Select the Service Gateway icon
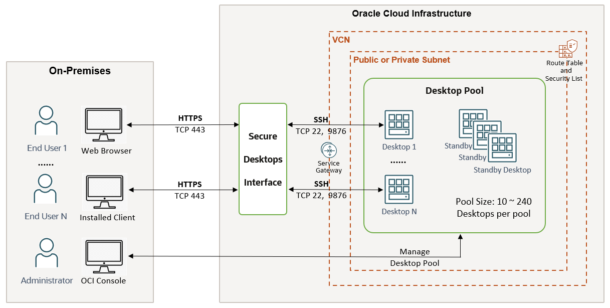The height and width of the screenshot is (308, 610). (x=329, y=149)
